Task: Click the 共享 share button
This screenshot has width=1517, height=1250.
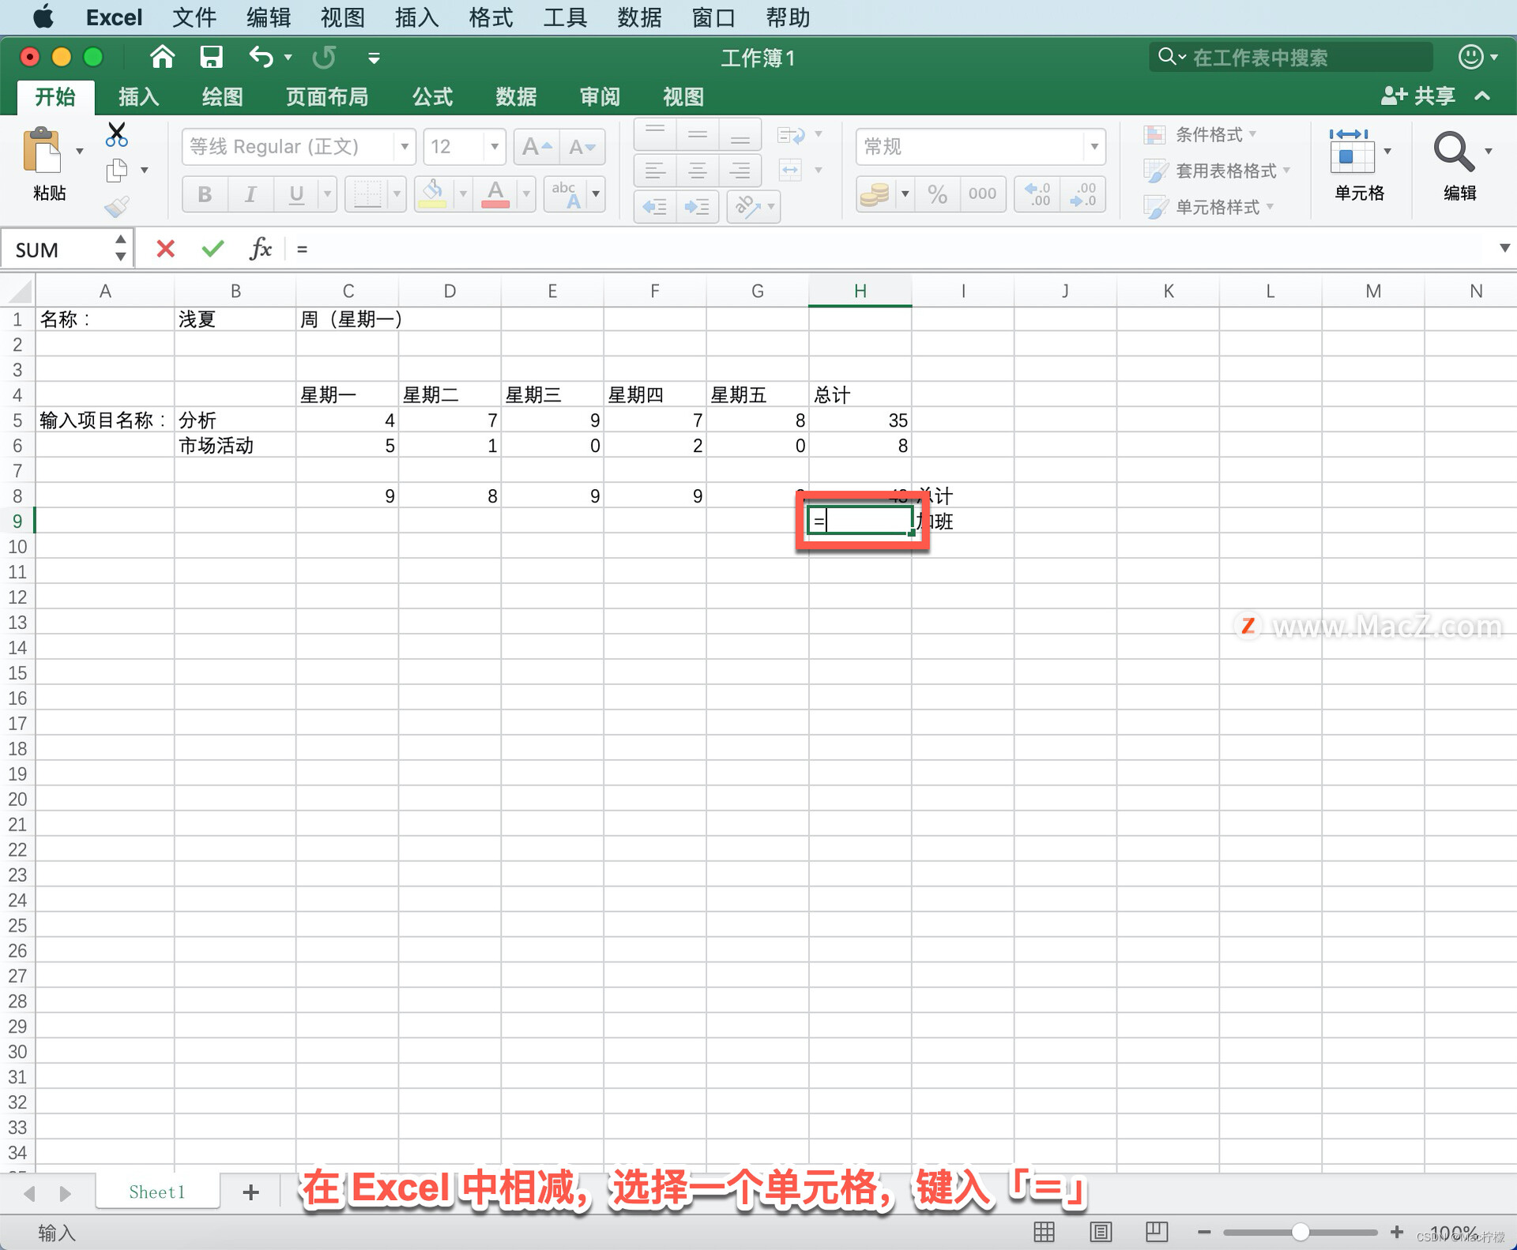Action: coord(1419,96)
